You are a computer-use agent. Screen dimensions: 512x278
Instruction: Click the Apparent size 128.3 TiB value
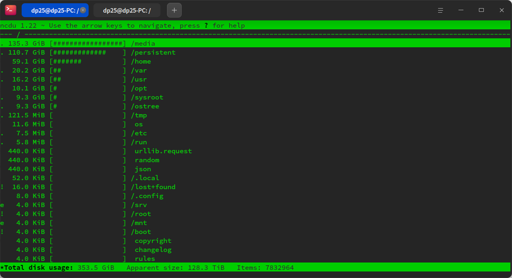(x=206, y=268)
